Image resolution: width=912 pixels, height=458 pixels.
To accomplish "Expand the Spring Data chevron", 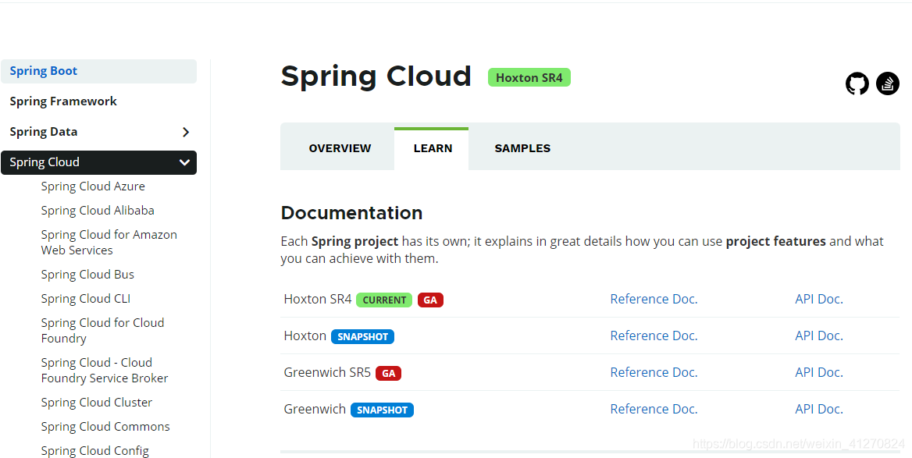I will point(186,132).
